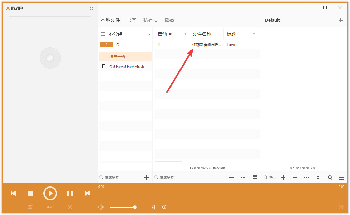Create a new playlist with the plus beside Default
Image resolution: width=350 pixels, height=215 pixels.
click(341, 20)
